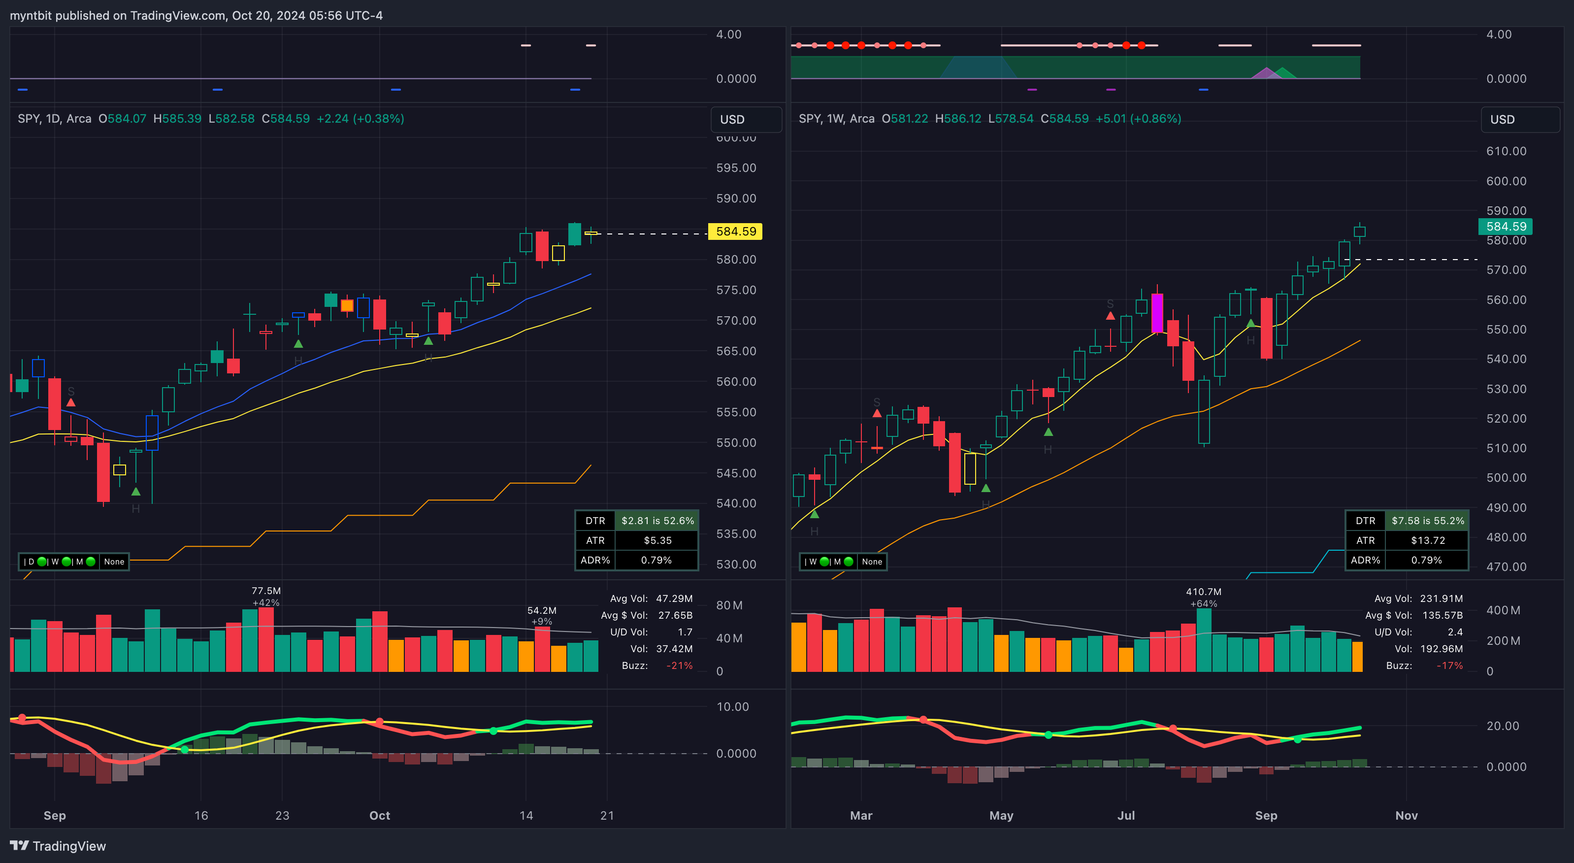The image size is (1574, 863).
Task: Click the 'Jul' label on weekly time axis
Action: click(x=1126, y=815)
